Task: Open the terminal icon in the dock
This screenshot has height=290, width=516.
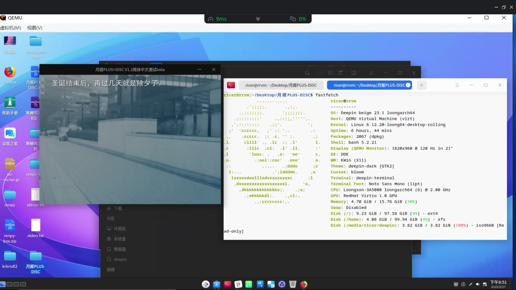Action: click(x=227, y=284)
